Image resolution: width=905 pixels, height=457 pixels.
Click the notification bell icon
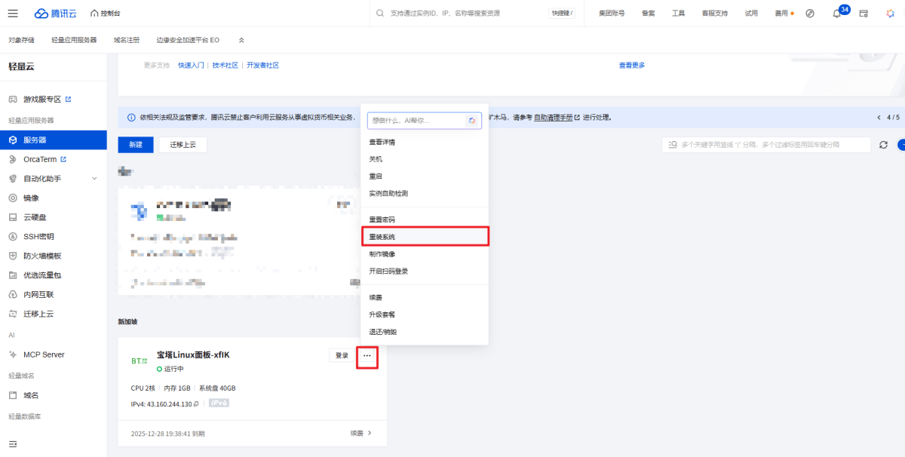coord(836,14)
